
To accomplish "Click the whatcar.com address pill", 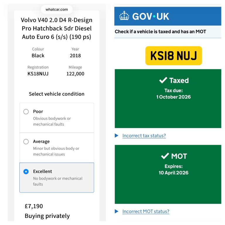I will tap(57, 9).
